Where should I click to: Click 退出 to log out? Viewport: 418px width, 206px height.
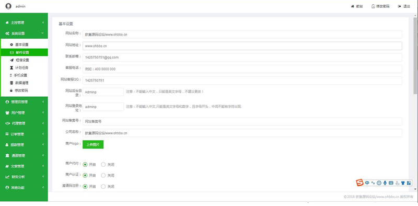(x=404, y=6)
